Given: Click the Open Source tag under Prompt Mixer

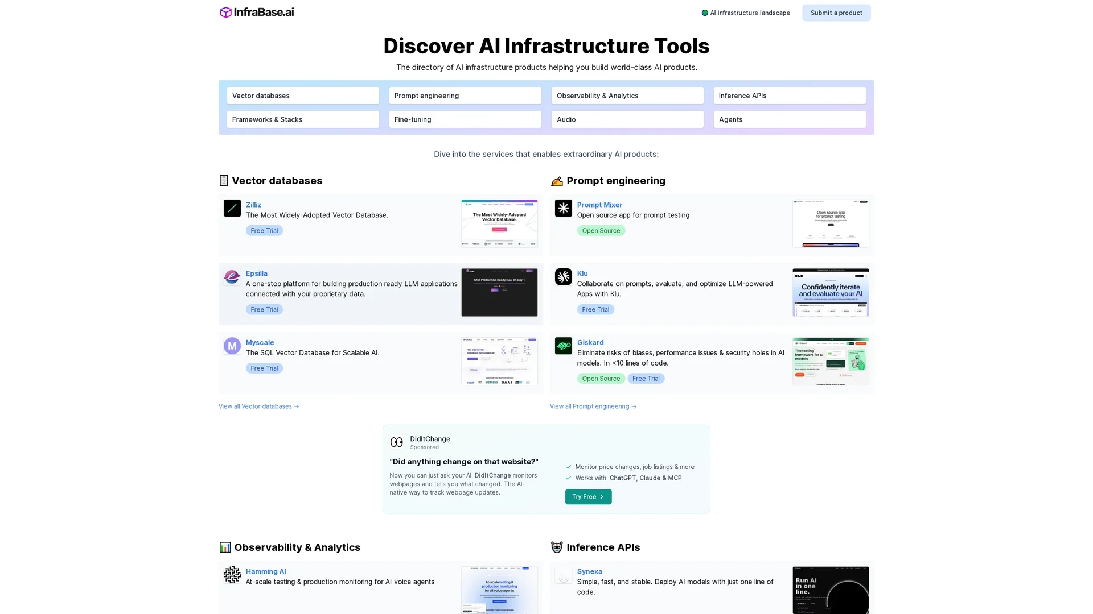Looking at the screenshot, I should [x=601, y=230].
